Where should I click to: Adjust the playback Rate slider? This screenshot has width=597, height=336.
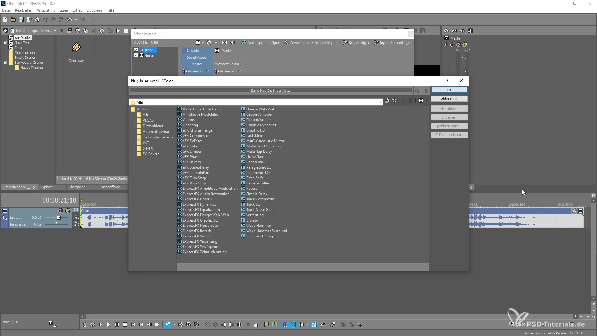(51, 323)
